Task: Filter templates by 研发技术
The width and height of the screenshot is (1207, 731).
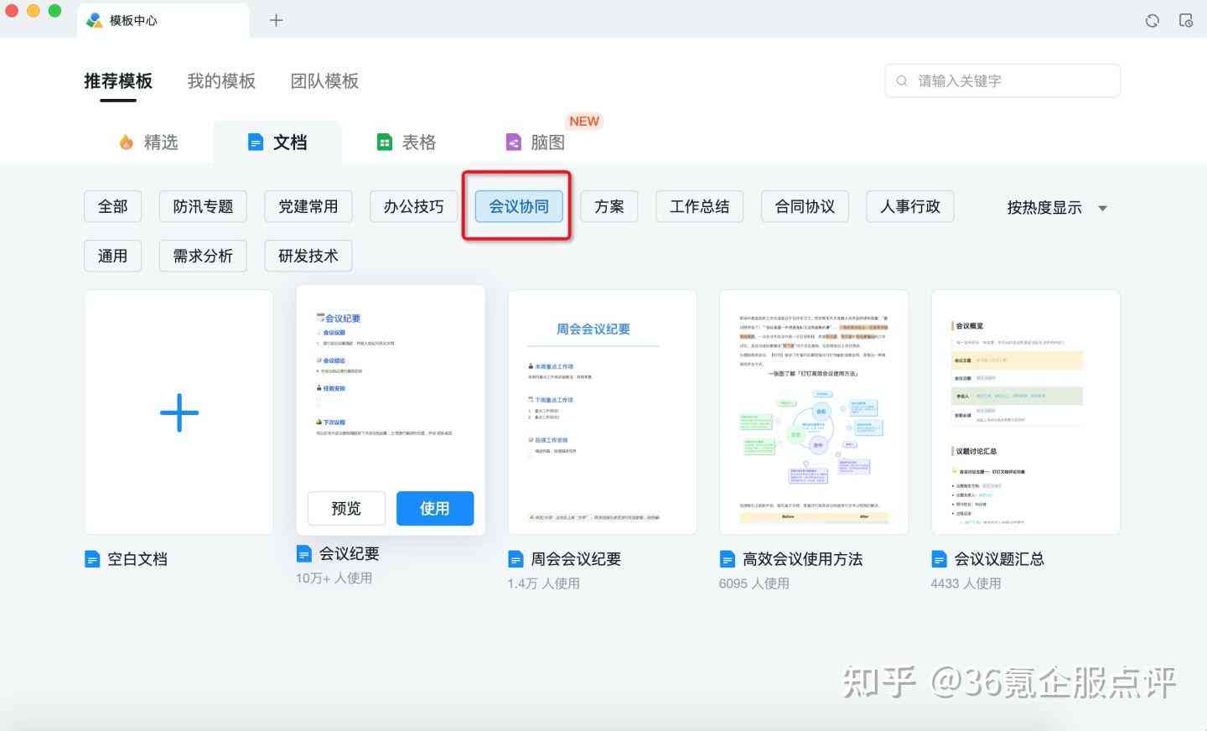Action: click(x=308, y=256)
